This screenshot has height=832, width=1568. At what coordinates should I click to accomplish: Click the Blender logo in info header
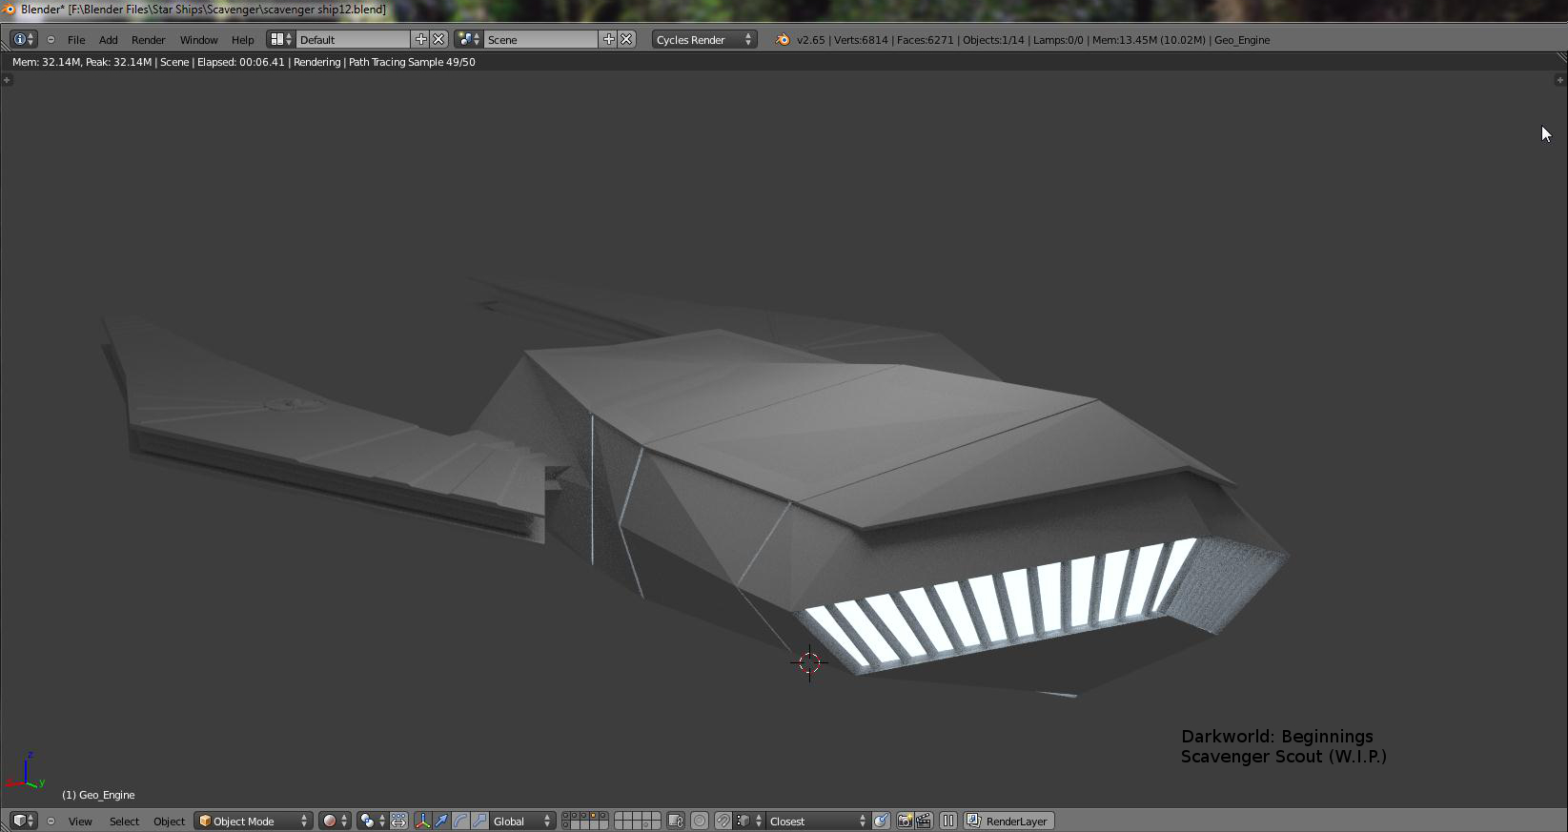tap(783, 40)
